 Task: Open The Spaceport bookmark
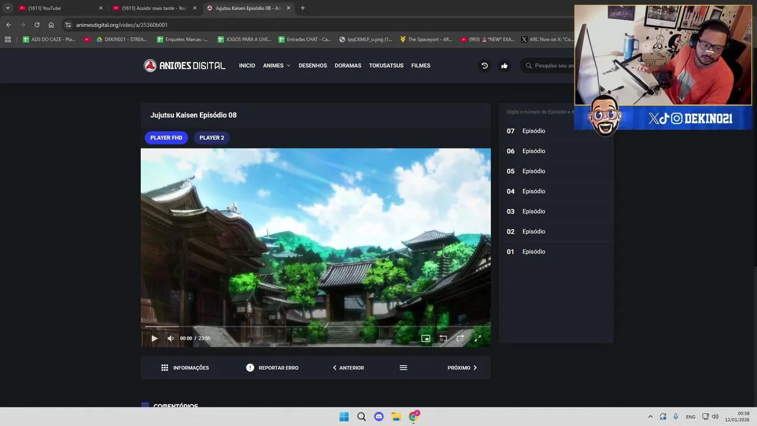[426, 40]
